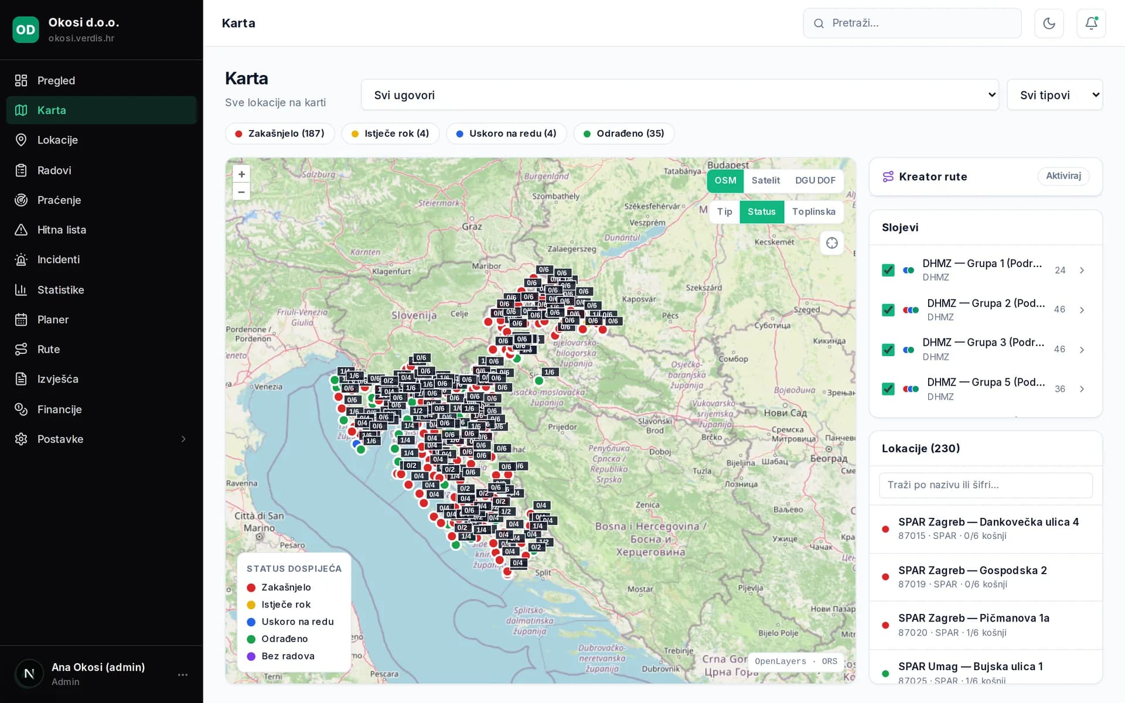1125x703 pixels.
Task: Uncheck DHMZ — Grupa 2 layer checkbox
Action: (888, 310)
